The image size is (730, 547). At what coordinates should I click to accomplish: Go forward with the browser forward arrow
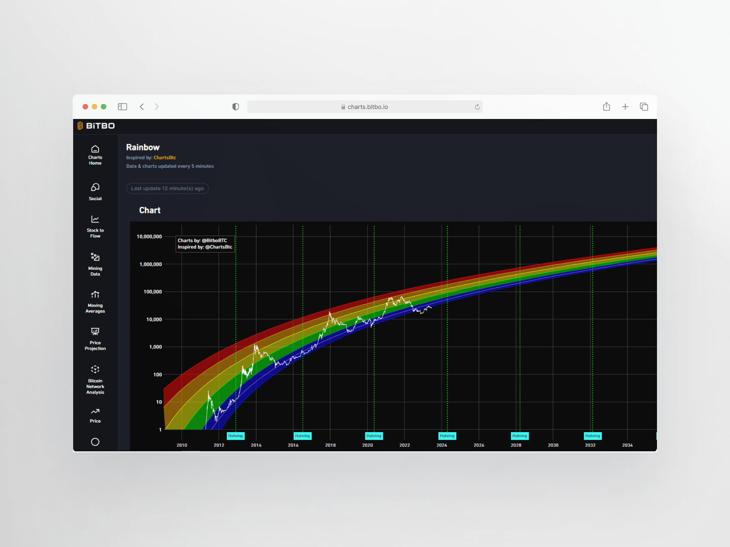click(x=156, y=107)
